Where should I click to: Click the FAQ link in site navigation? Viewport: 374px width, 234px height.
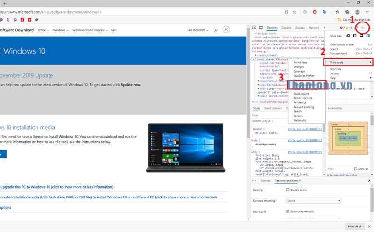tap(114, 30)
